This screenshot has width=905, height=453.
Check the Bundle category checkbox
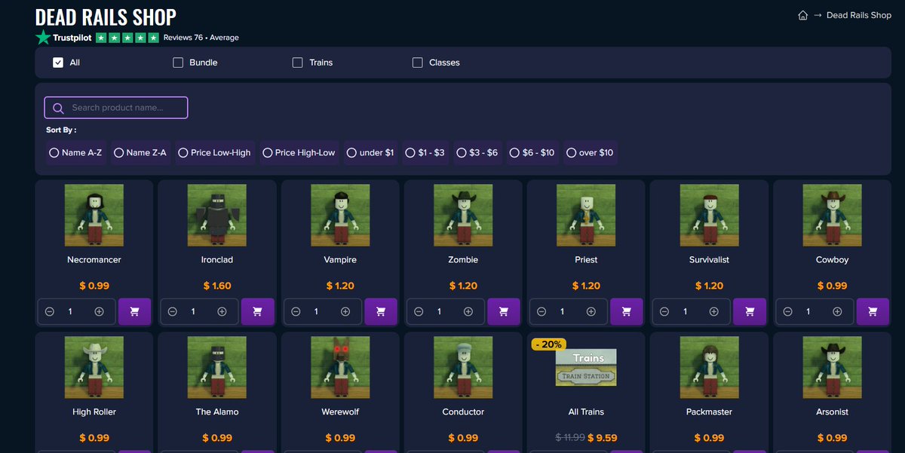tap(178, 63)
